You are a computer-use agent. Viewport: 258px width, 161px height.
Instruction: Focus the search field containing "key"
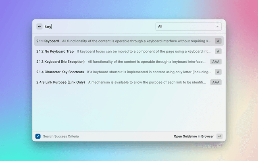(97, 27)
